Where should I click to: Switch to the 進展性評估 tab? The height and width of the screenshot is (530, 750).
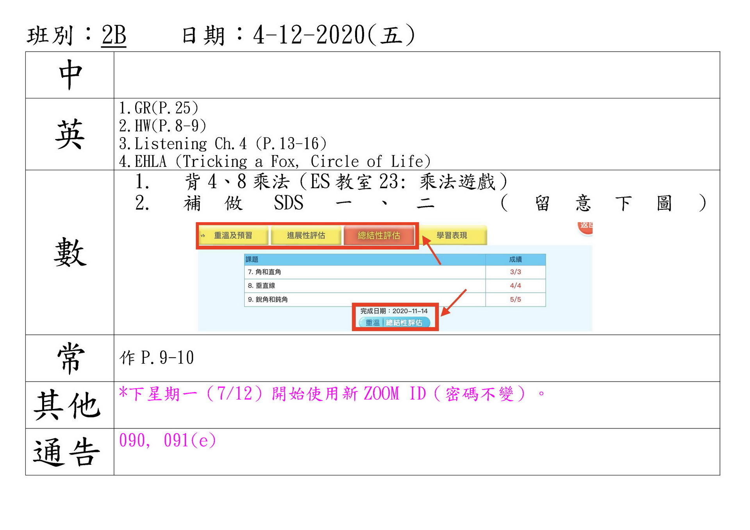point(306,236)
